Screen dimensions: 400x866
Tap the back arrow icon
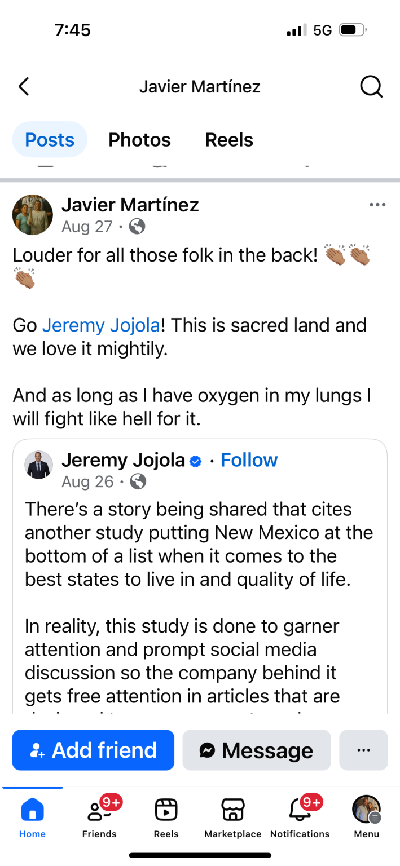[x=24, y=87]
